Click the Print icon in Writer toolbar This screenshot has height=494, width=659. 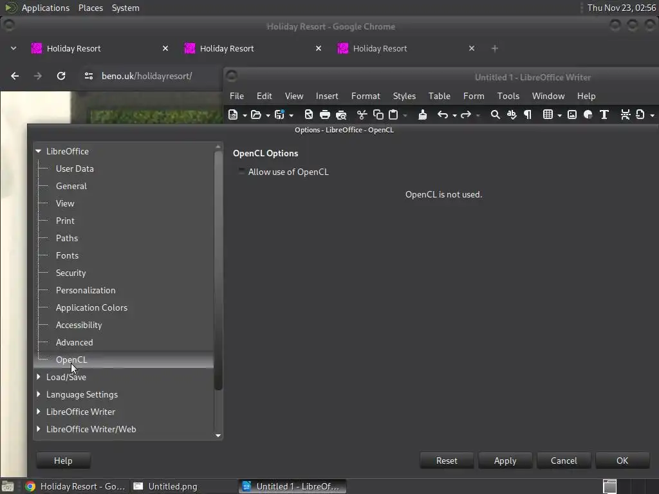point(324,114)
